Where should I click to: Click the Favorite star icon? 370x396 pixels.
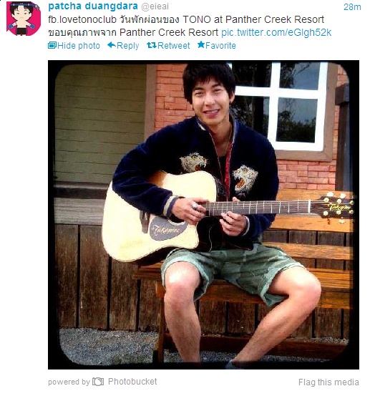[x=201, y=44]
